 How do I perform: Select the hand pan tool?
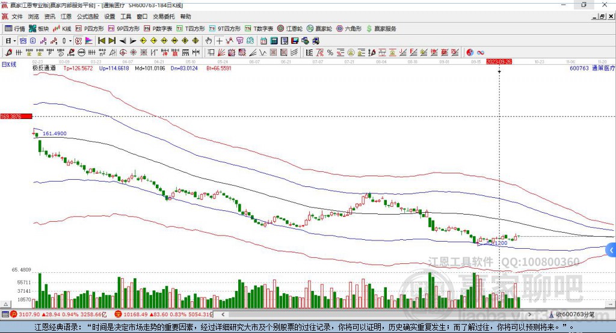tap(208, 40)
